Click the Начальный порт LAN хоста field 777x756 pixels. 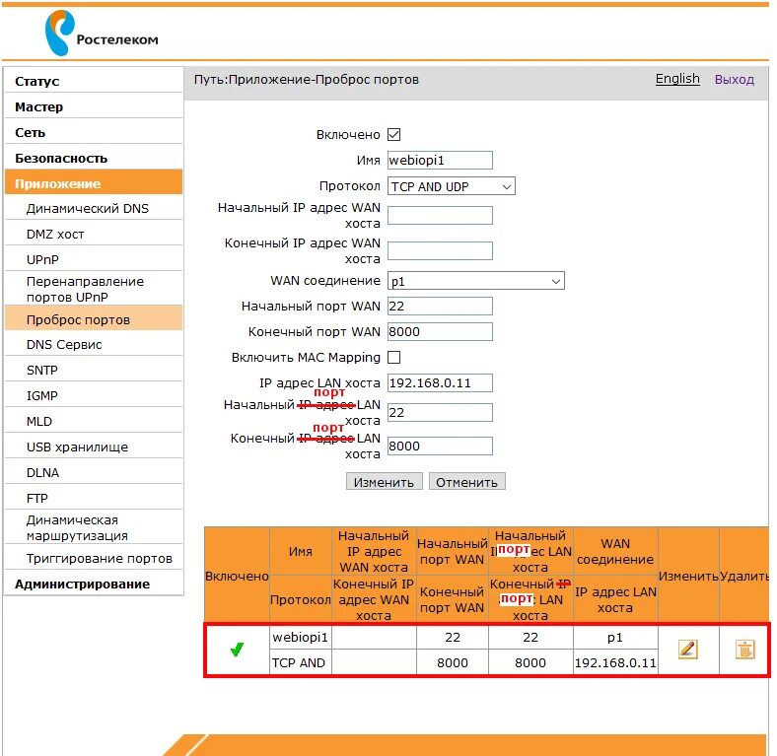(x=440, y=412)
